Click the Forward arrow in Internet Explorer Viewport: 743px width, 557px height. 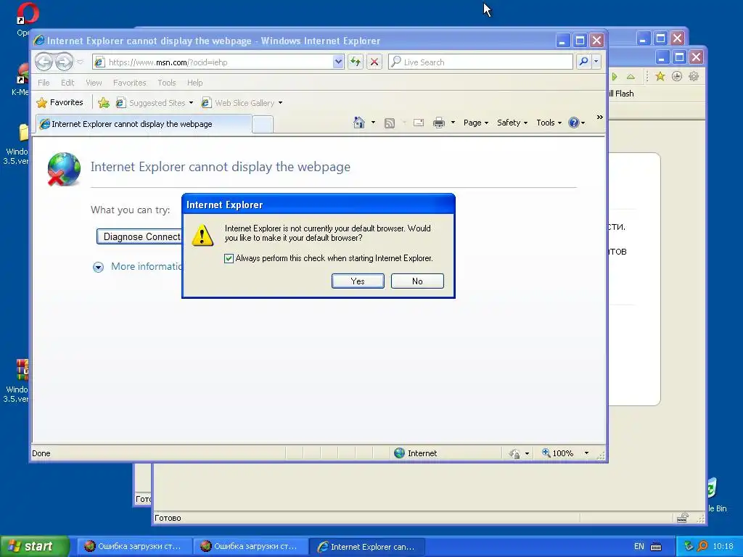point(64,62)
